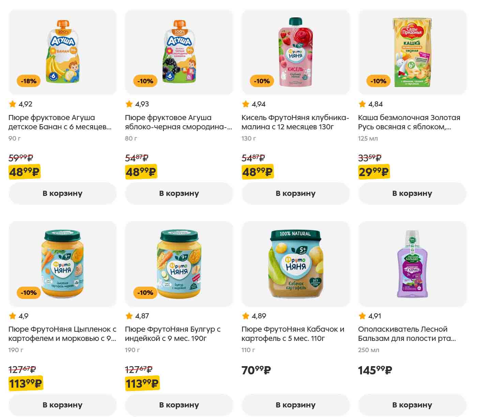
Task: Open the Сады Придонья Кашка product image
Action: pyautogui.click(x=412, y=52)
